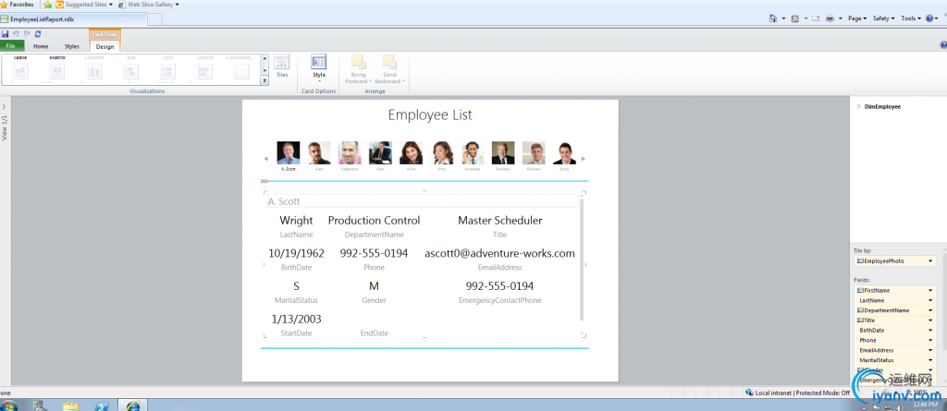Click the Save icon in quick access toolbar
The height and width of the screenshot is (411, 947).
pos(5,34)
